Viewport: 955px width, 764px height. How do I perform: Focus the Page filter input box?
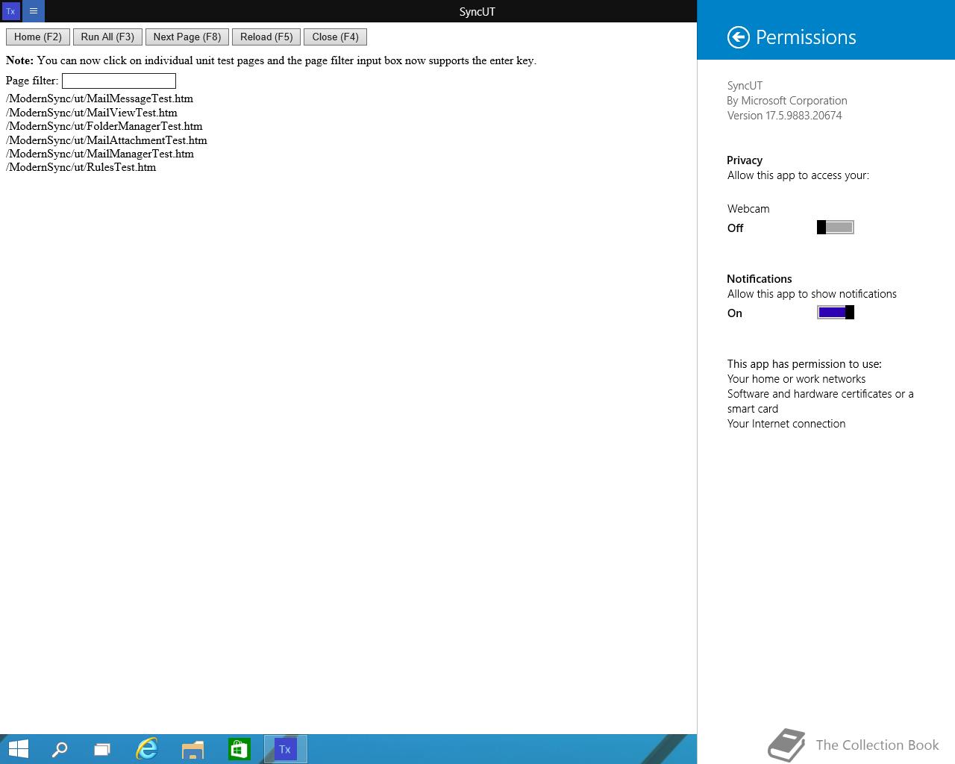119,81
